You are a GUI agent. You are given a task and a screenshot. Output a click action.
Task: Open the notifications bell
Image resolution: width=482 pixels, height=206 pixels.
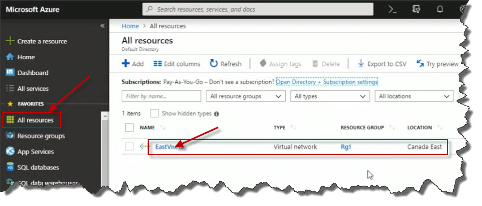coord(440,9)
